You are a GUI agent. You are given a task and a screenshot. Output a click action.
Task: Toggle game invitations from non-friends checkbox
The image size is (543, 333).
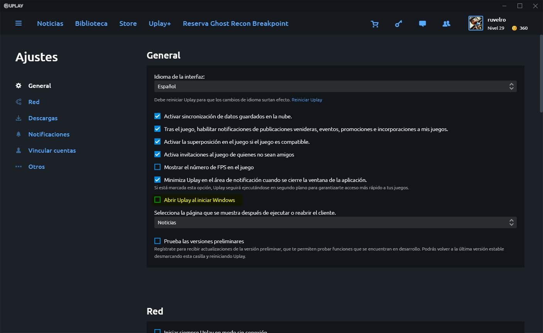pos(157,154)
